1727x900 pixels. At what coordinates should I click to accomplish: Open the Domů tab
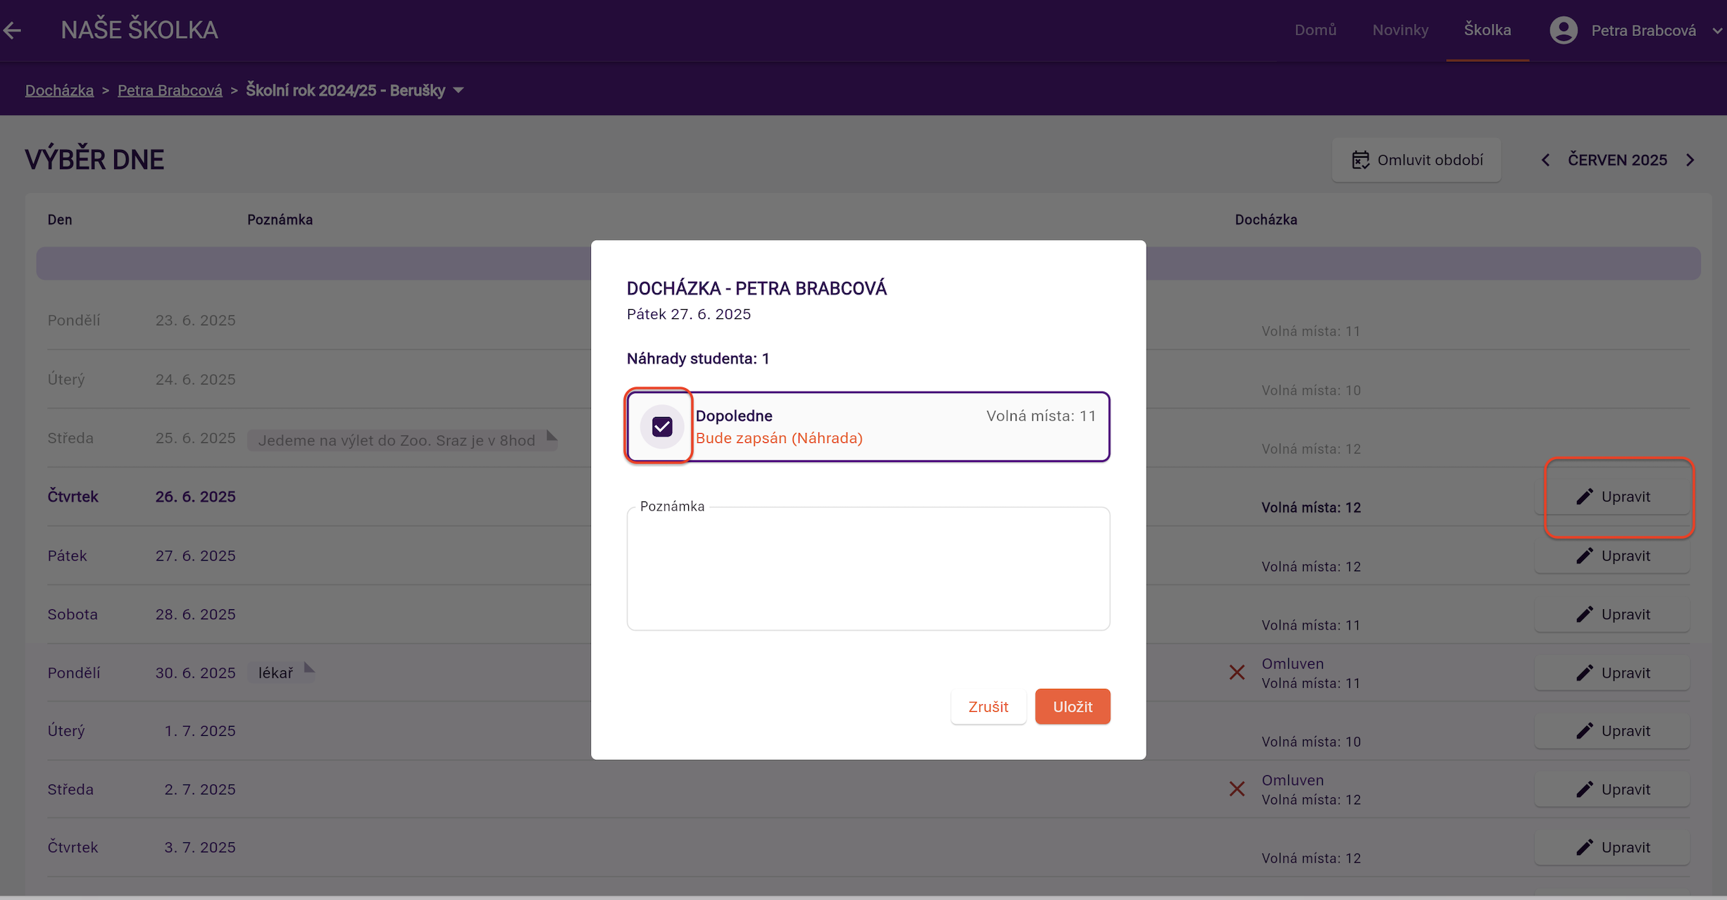[1314, 30]
